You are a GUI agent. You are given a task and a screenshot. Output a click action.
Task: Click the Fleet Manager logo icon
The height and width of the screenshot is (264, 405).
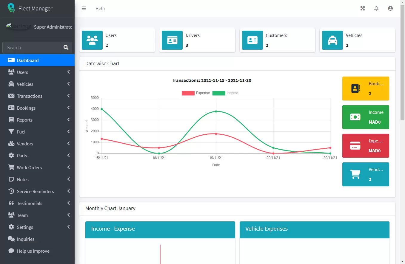click(x=11, y=8)
